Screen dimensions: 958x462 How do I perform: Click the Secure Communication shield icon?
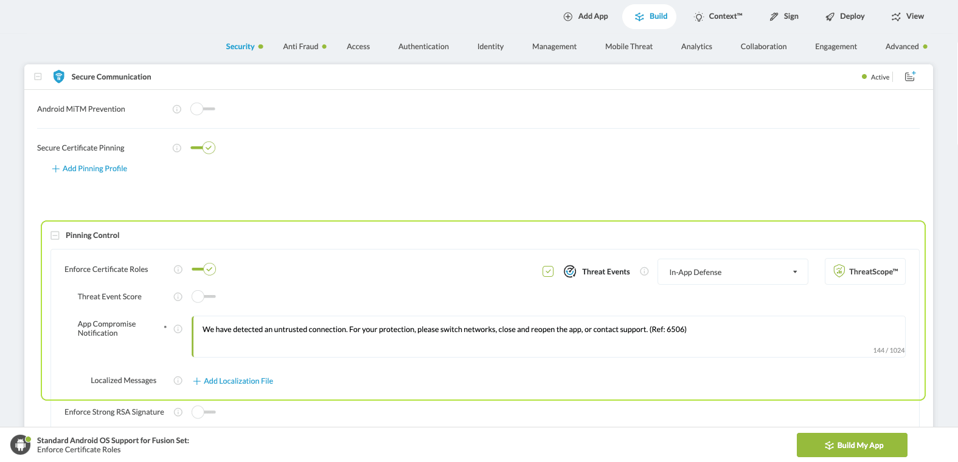(x=59, y=76)
